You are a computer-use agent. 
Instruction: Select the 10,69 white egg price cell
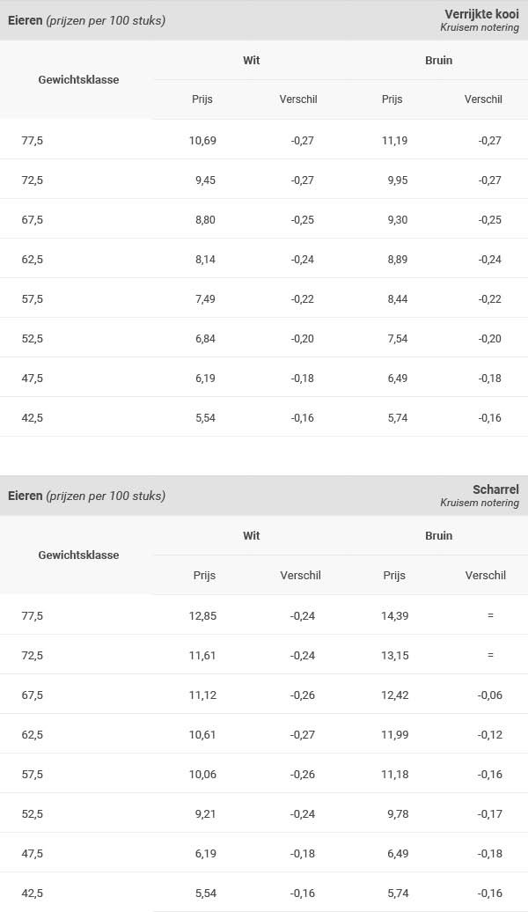[x=202, y=140]
